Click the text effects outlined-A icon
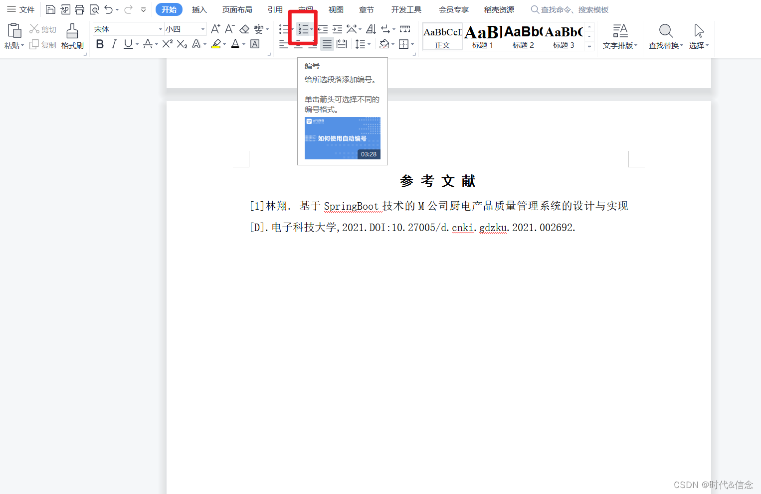Screen dimensions: 761x494 (x=196, y=44)
